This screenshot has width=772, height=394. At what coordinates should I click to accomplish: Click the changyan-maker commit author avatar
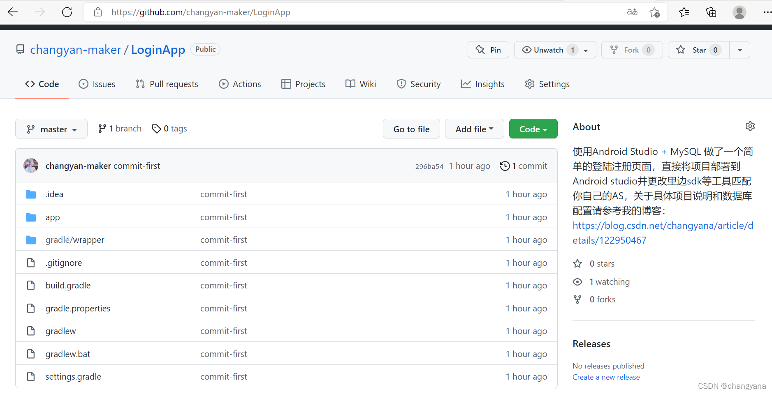pos(31,166)
